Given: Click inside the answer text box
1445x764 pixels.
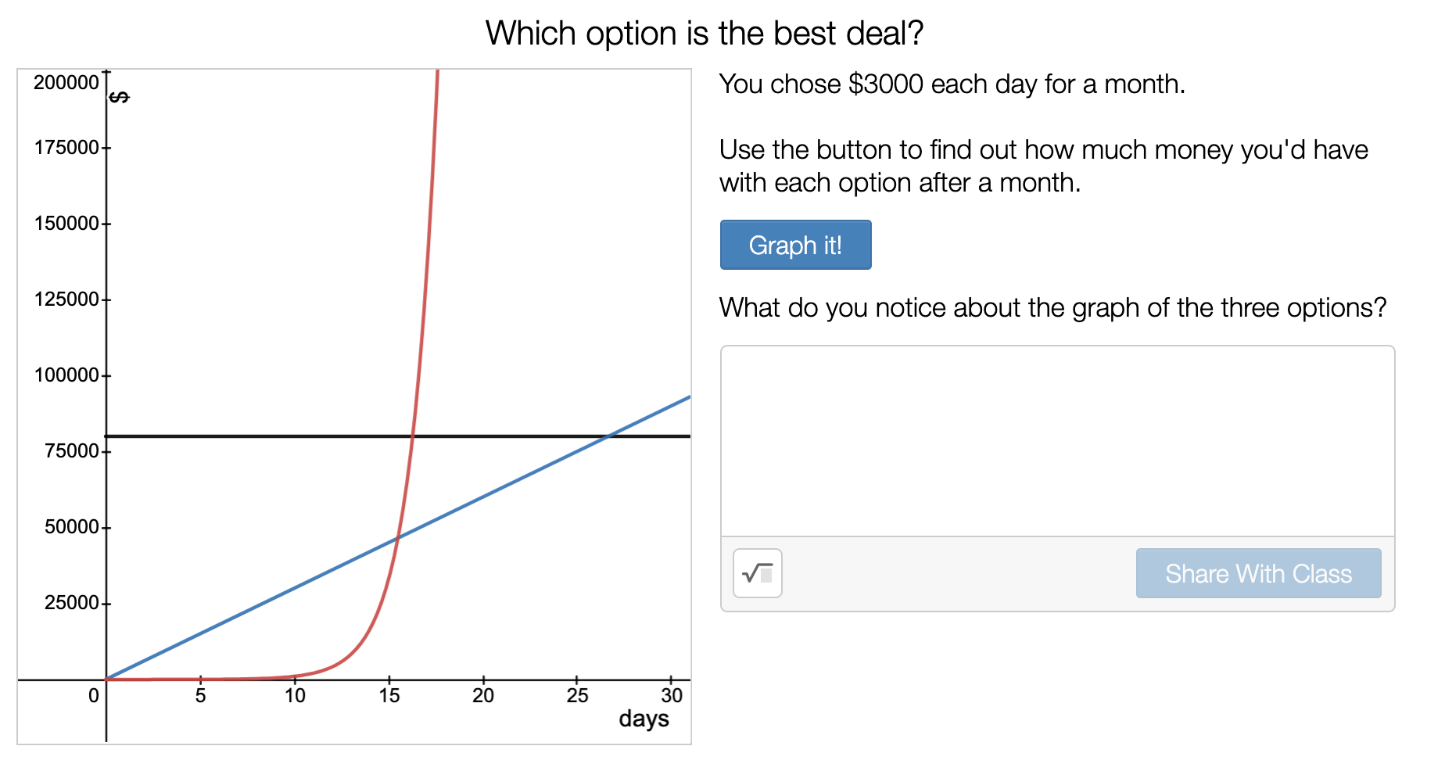Looking at the screenshot, I should point(1057,441).
